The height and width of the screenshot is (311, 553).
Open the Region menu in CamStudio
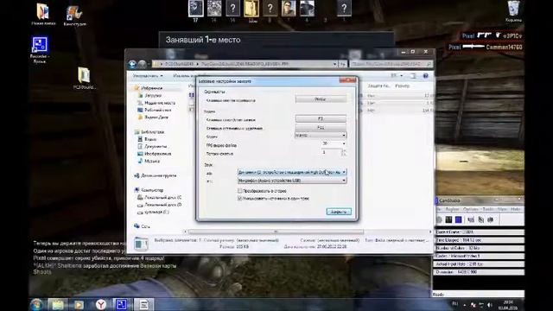click(453, 209)
